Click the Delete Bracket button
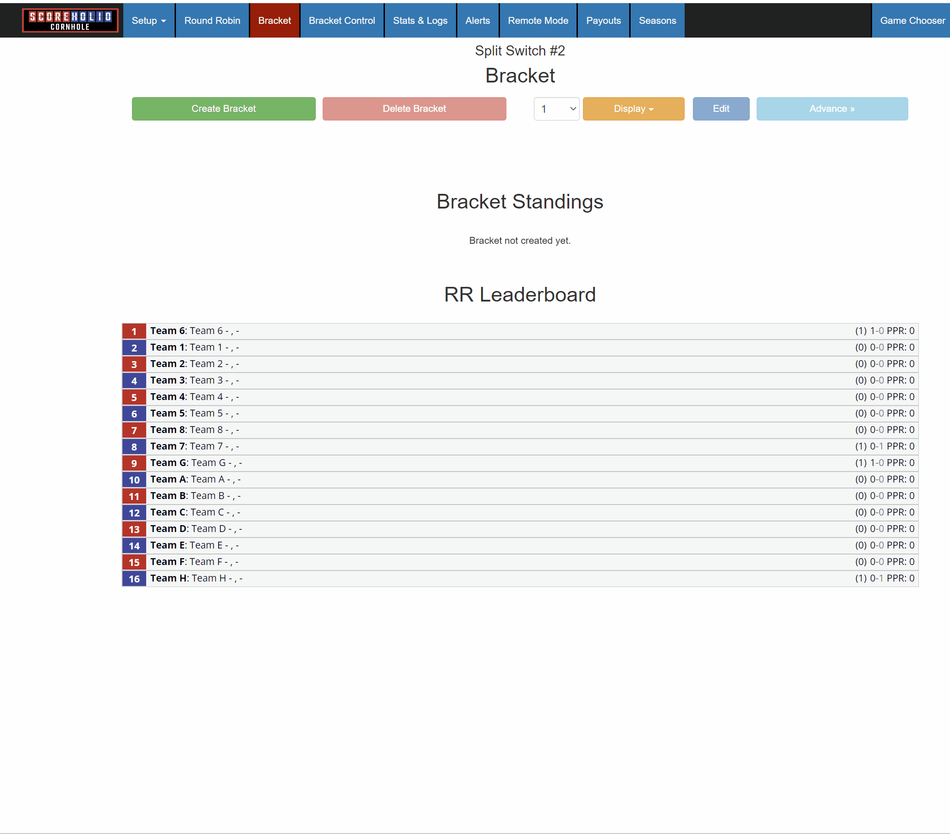 (414, 109)
